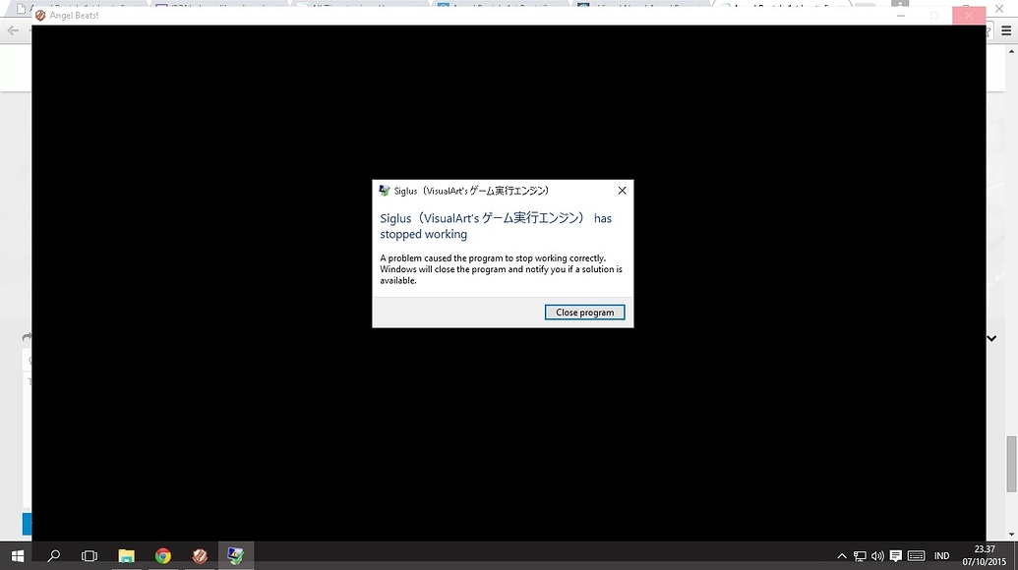Click the Angel Beats! window title icon

(40, 15)
